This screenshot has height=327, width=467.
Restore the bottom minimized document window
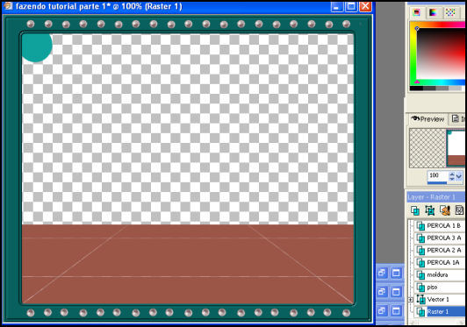(382, 311)
